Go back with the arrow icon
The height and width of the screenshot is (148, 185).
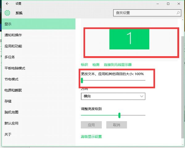(x=7, y=4)
